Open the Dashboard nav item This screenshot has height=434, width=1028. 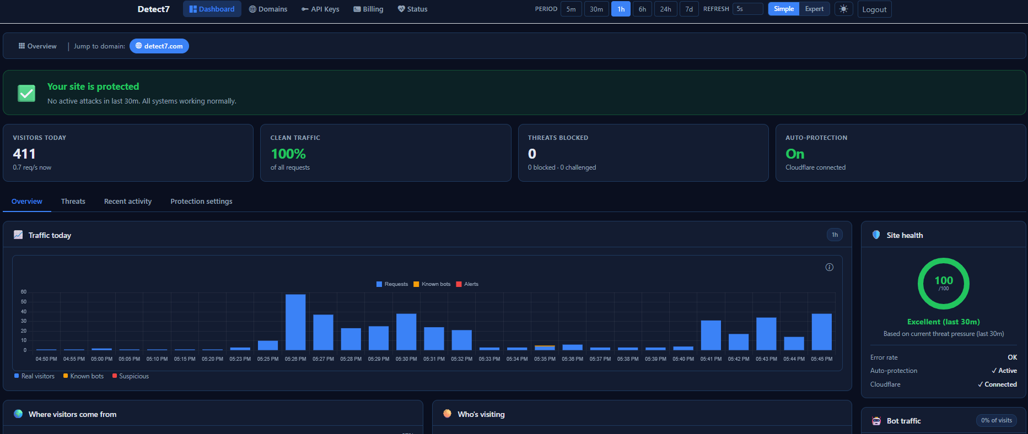212,9
